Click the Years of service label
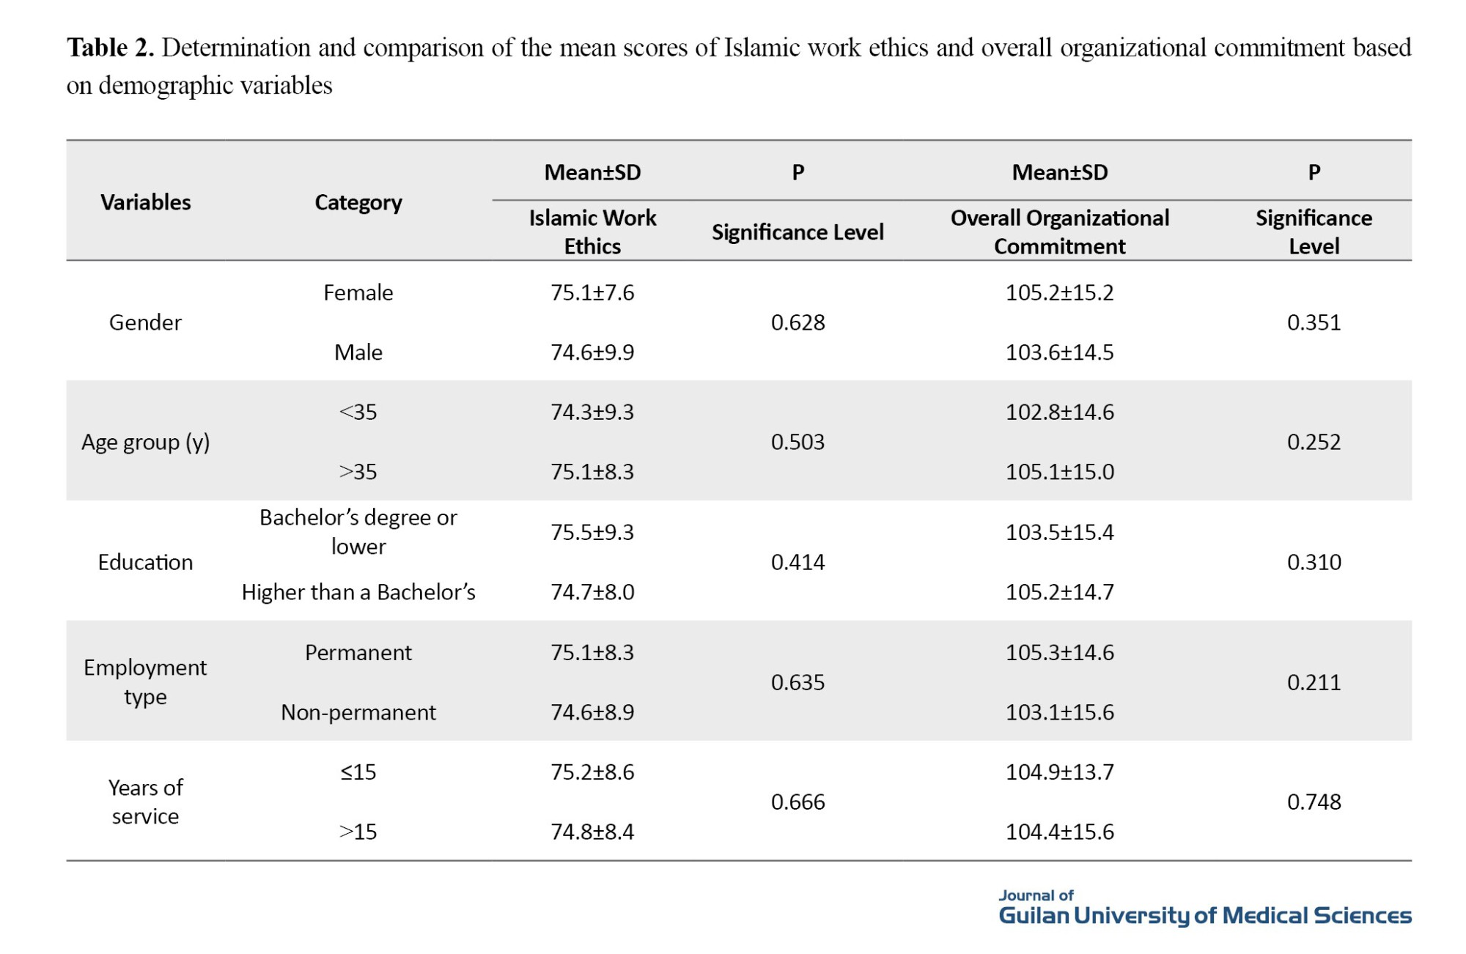The width and height of the screenshot is (1466, 954). point(145,802)
